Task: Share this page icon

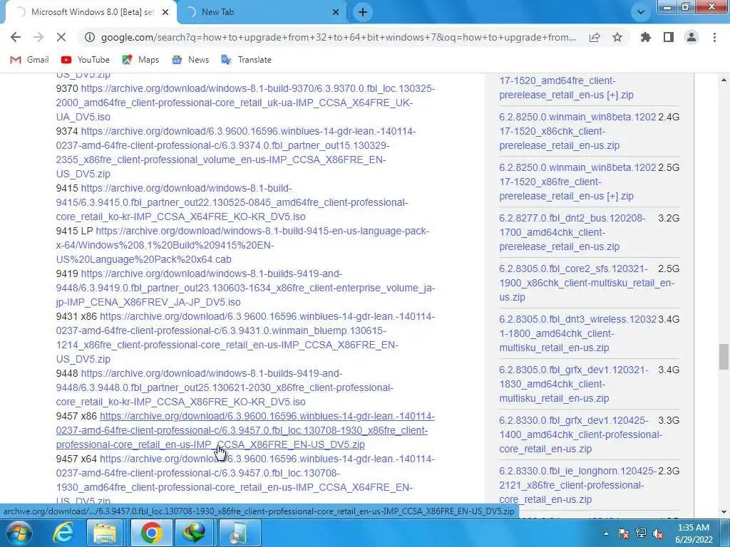Action: pyautogui.click(x=595, y=37)
